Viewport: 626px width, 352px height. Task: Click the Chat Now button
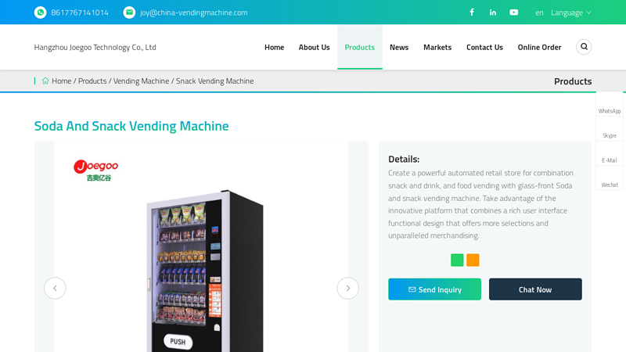point(535,289)
